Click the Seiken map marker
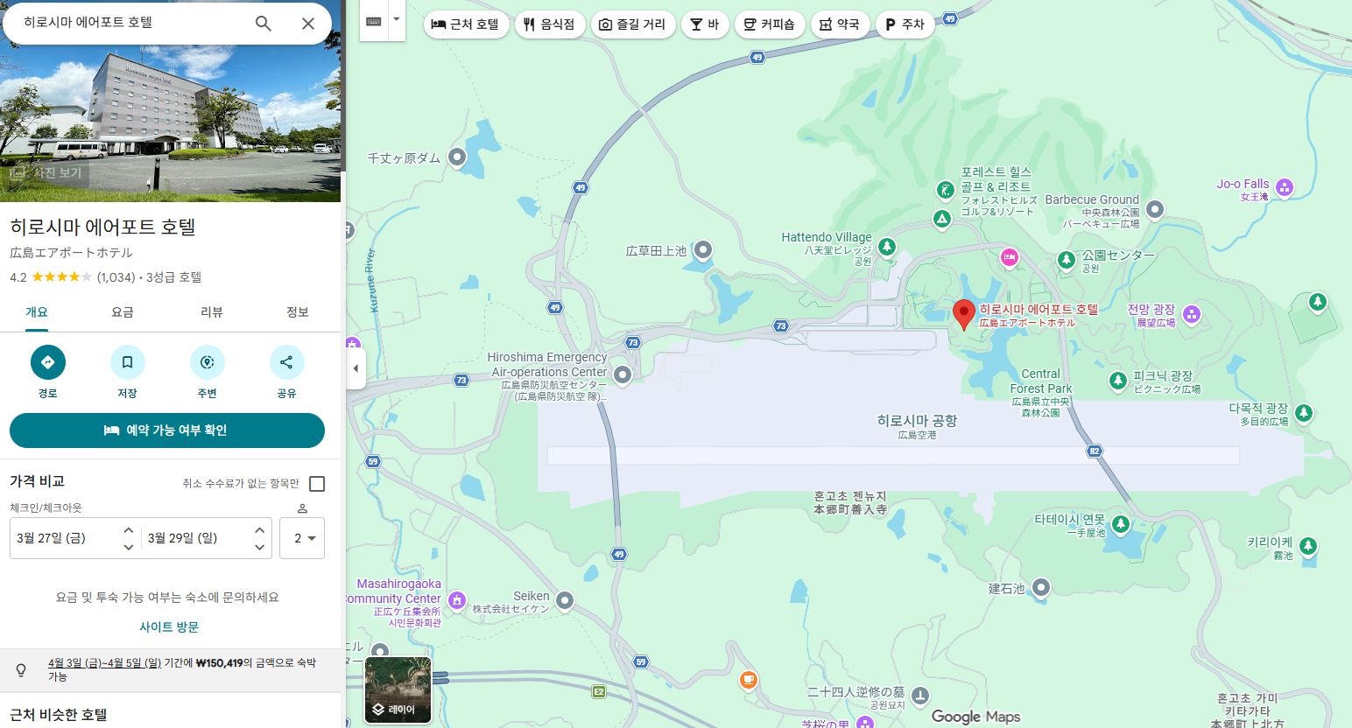1352x728 pixels. (x=565, y=600)
